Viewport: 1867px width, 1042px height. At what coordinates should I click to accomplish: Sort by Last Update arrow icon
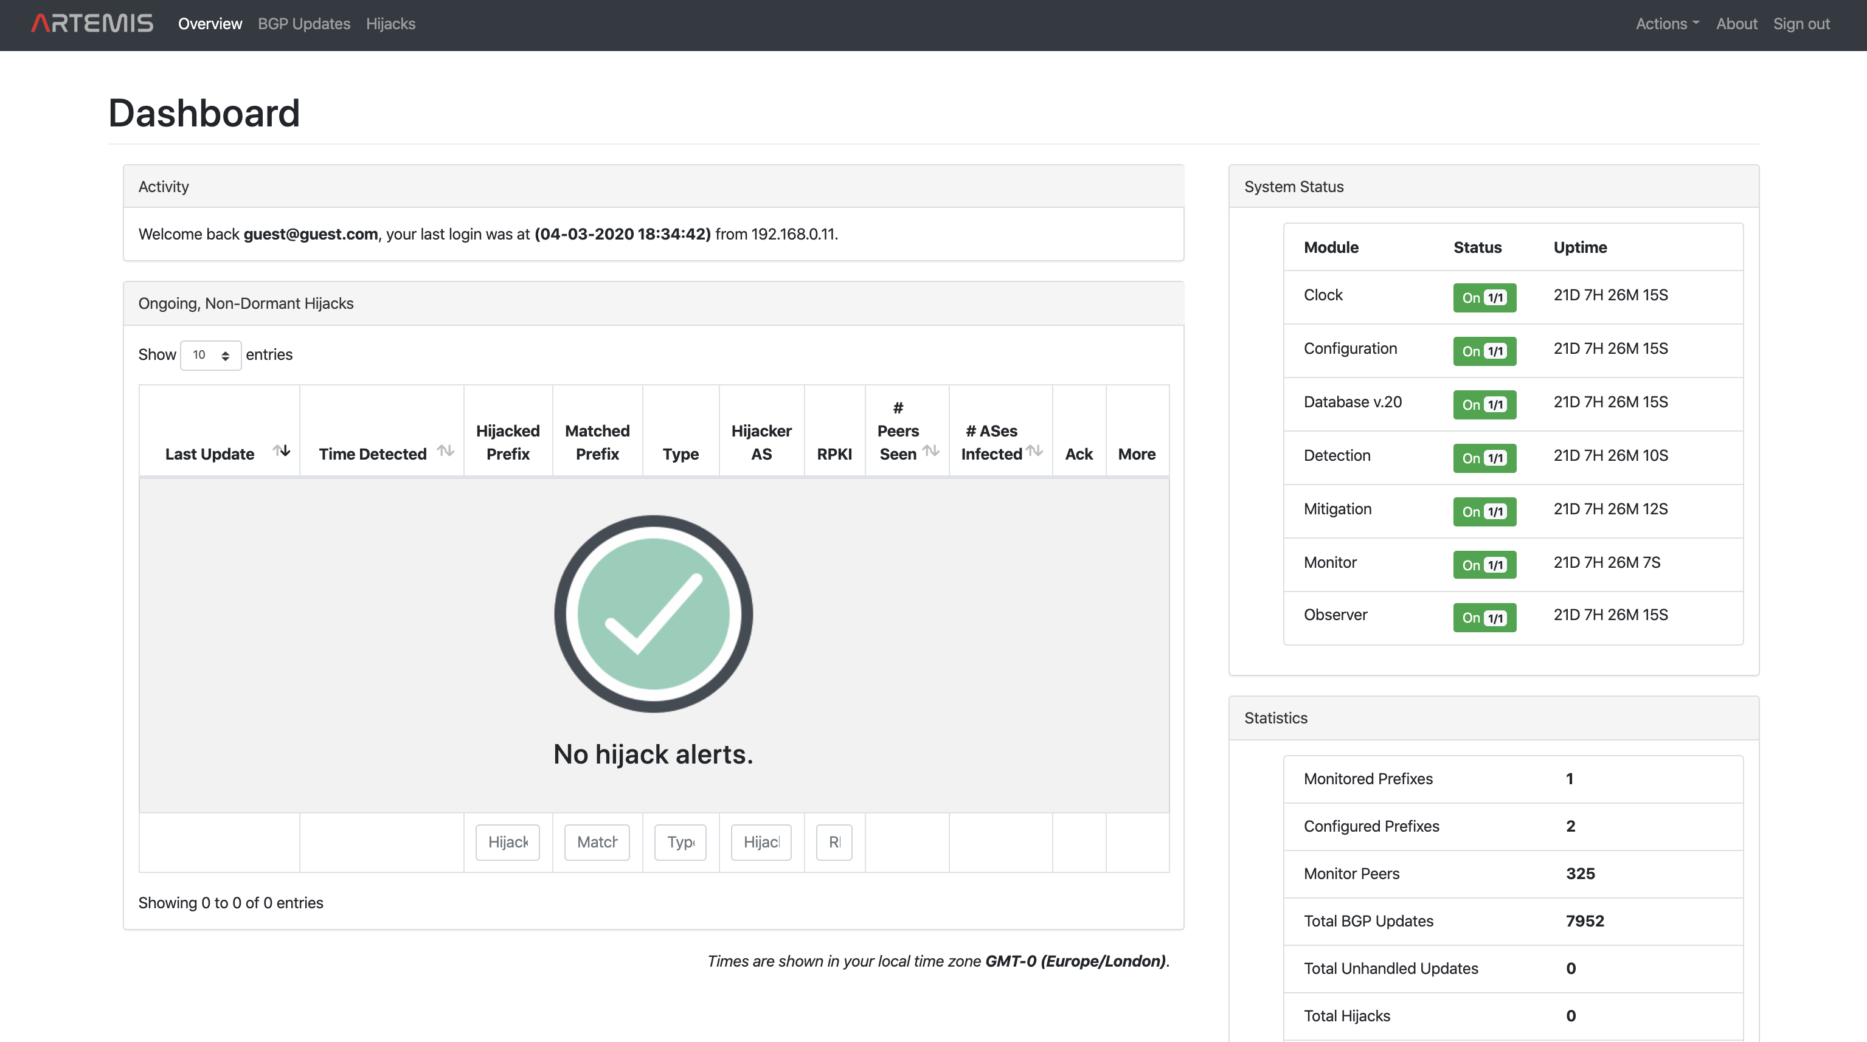[281, 452]
